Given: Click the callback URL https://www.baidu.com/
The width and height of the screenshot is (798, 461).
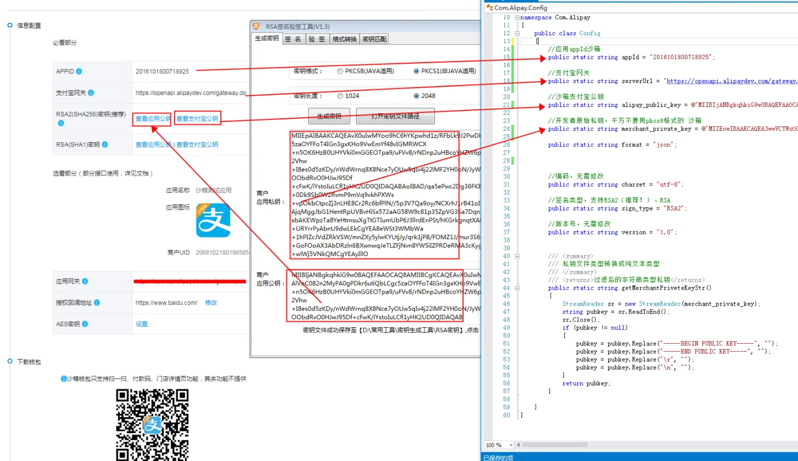Looking at the screenshot, I should pyautogui.click(x=166, y=303).
